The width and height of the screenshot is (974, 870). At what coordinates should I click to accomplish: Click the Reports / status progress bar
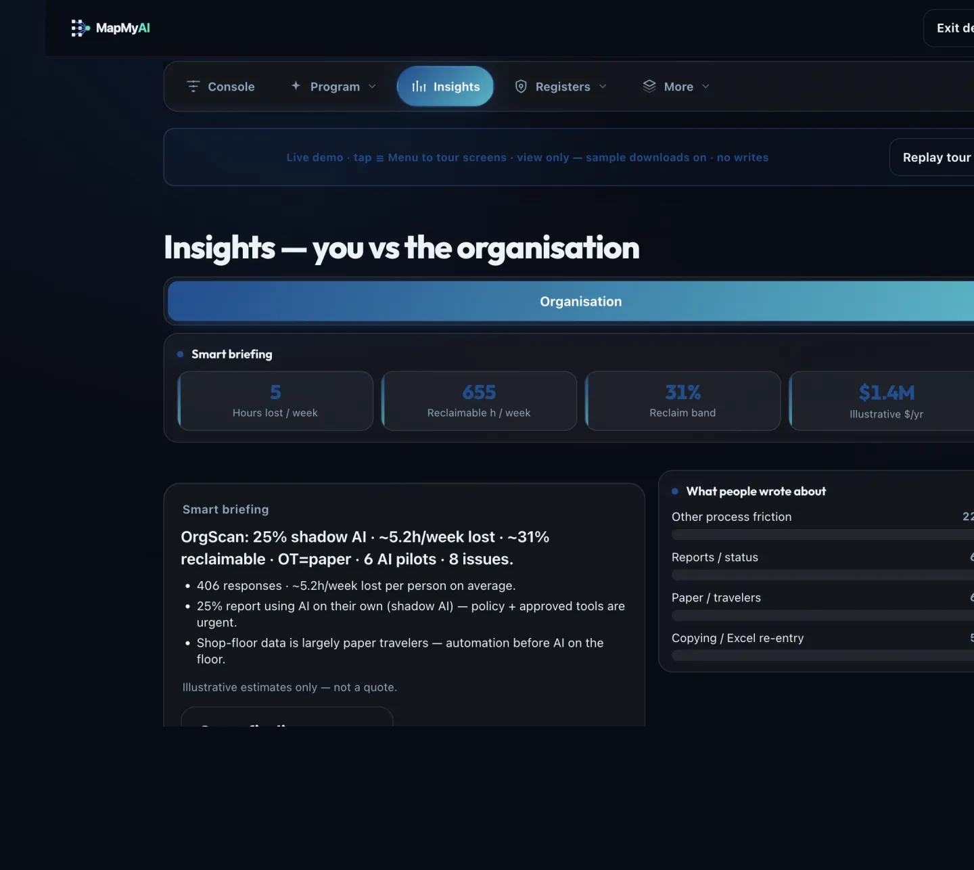[822, 575]
